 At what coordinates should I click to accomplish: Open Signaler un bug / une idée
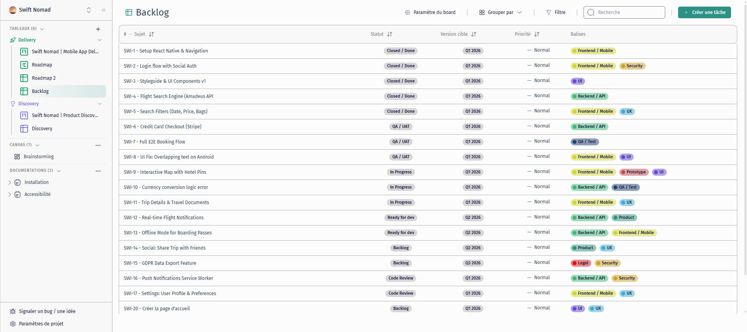tap(43, 311)
